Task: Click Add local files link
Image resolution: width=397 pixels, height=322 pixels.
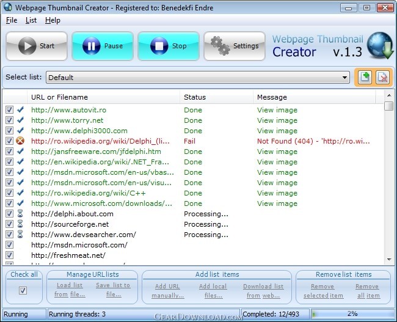Action: point(213,291)
